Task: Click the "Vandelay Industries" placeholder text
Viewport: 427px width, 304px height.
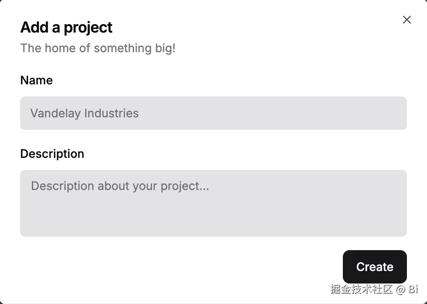Action: pos(84,113)
